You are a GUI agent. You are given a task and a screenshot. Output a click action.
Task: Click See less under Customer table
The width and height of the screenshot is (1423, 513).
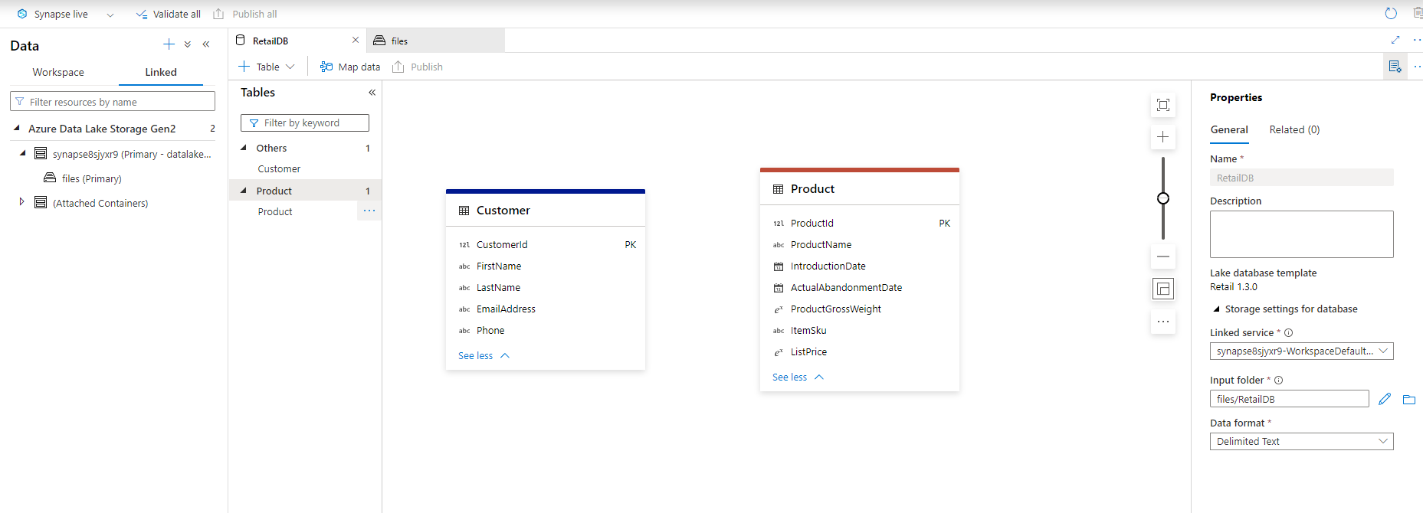click(x=484, y=355)
